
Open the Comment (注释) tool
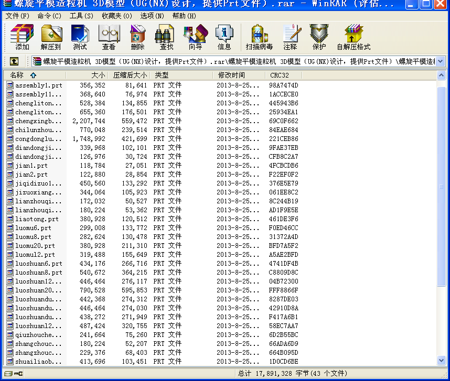tap(290, 37)
